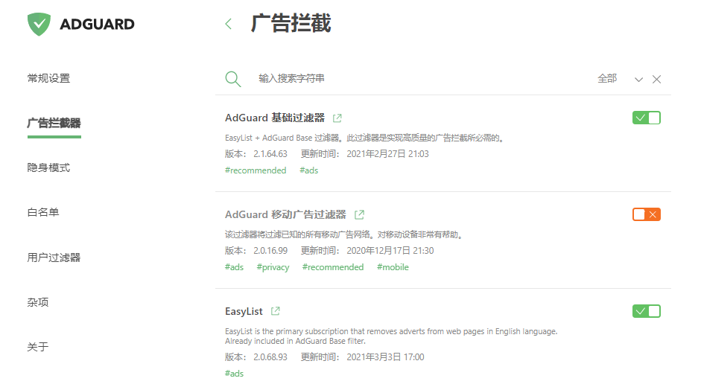Image resolution: width=701 pixels, height=390 pixels.
Task: Open the 全部 category selector
Action: [607, 79]
